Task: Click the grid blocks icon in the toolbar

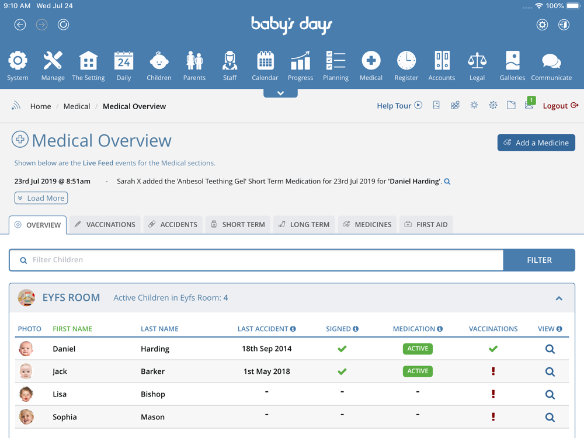Action: pos(455,105)
